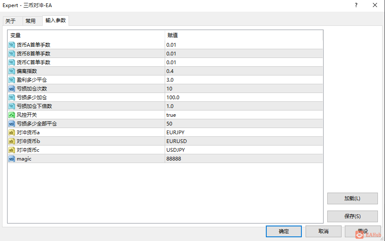Select the string icon beside 对冲货币c
The image size is (385, 241).
[x=12, y=150]
